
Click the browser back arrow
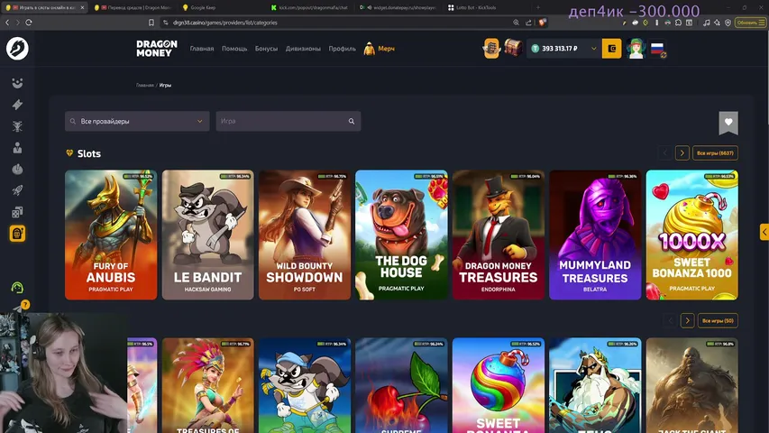(x=7, y=23)
